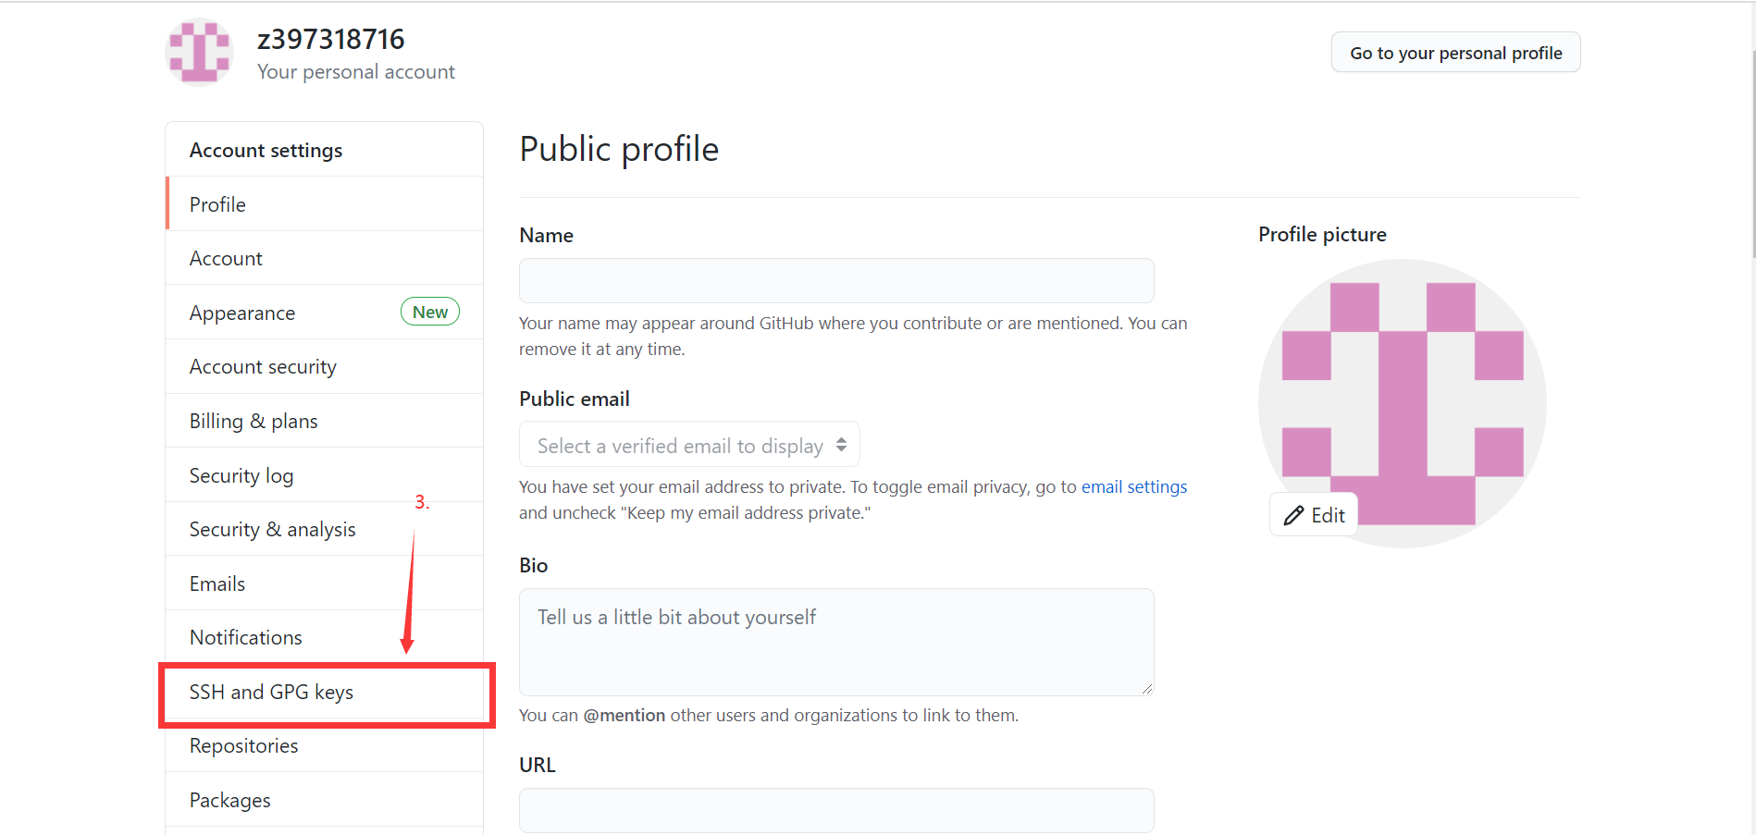
Task: Click into the Name input field
Action: pyautogui.click(x=836, y=280)
